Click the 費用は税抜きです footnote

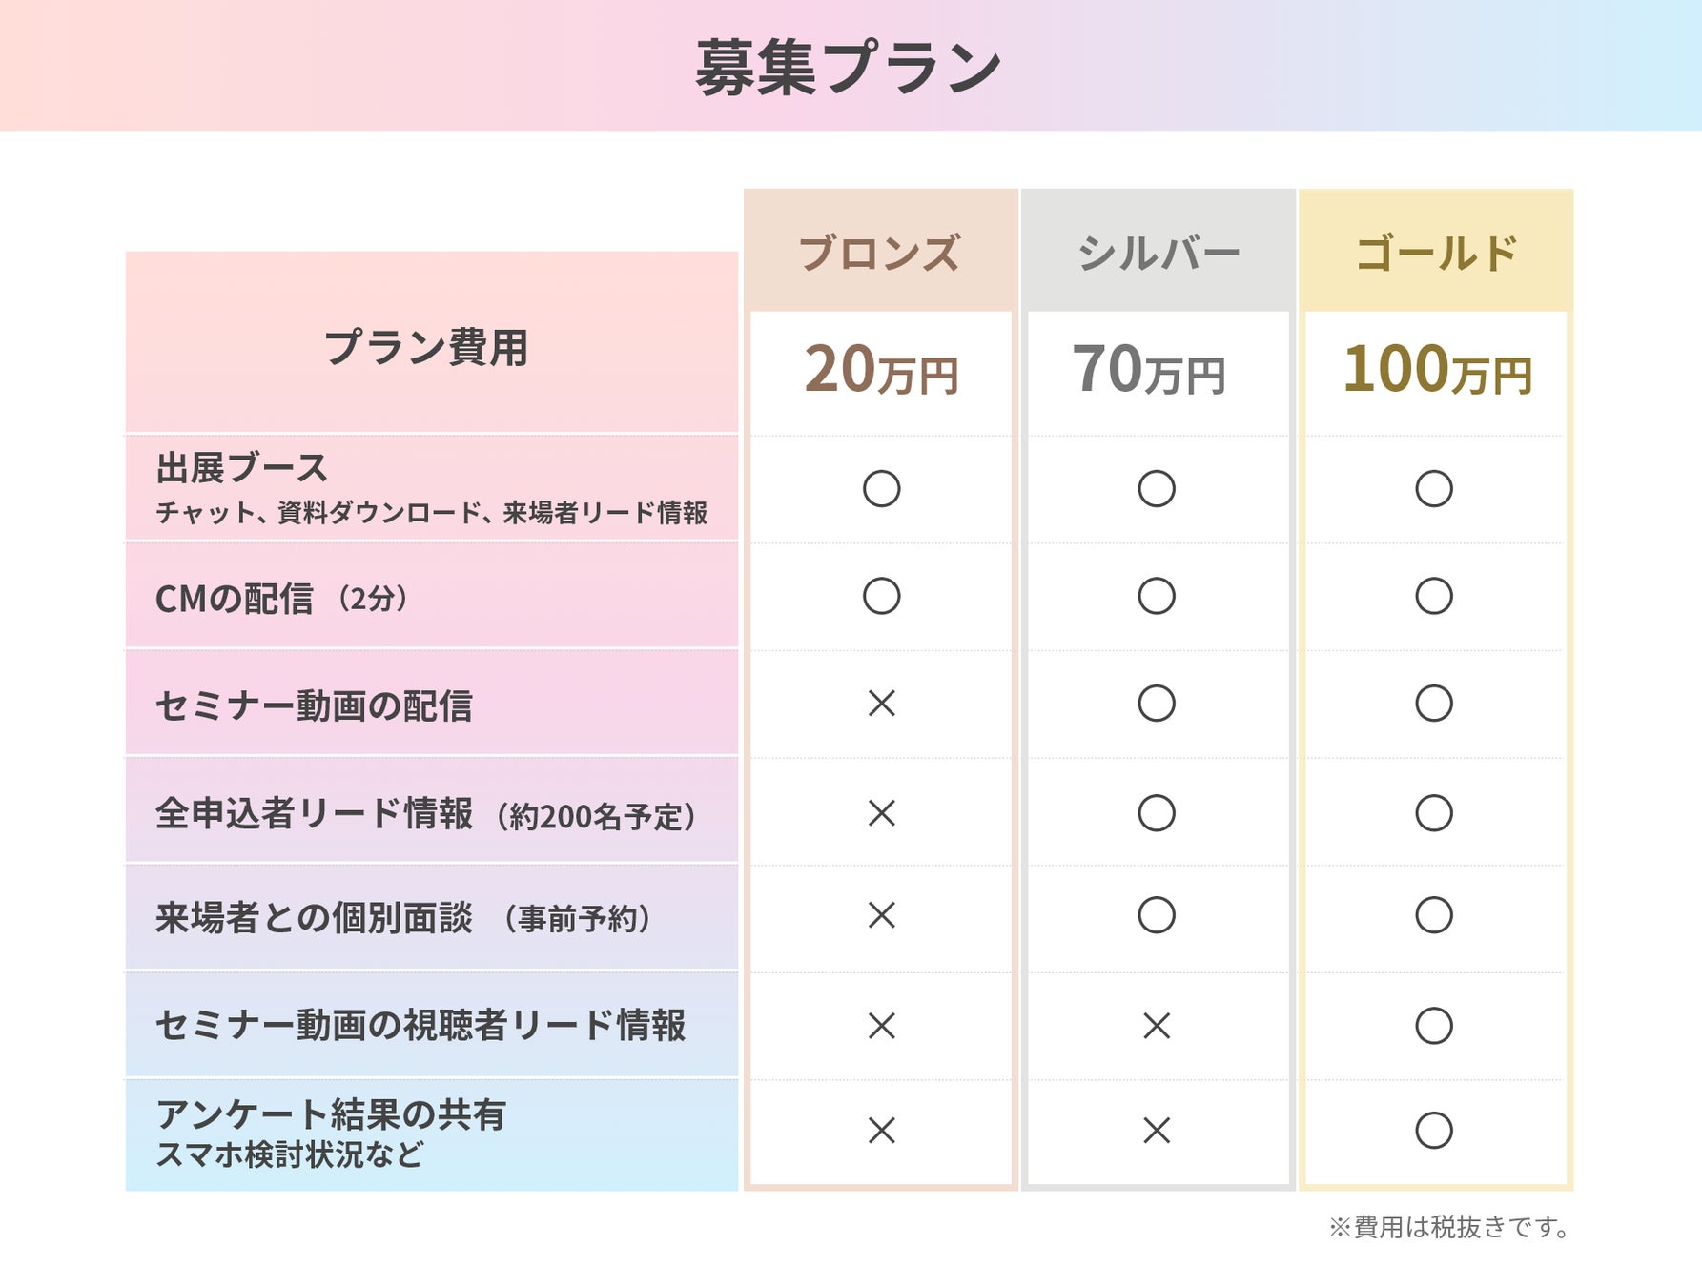point(1449,1228)
